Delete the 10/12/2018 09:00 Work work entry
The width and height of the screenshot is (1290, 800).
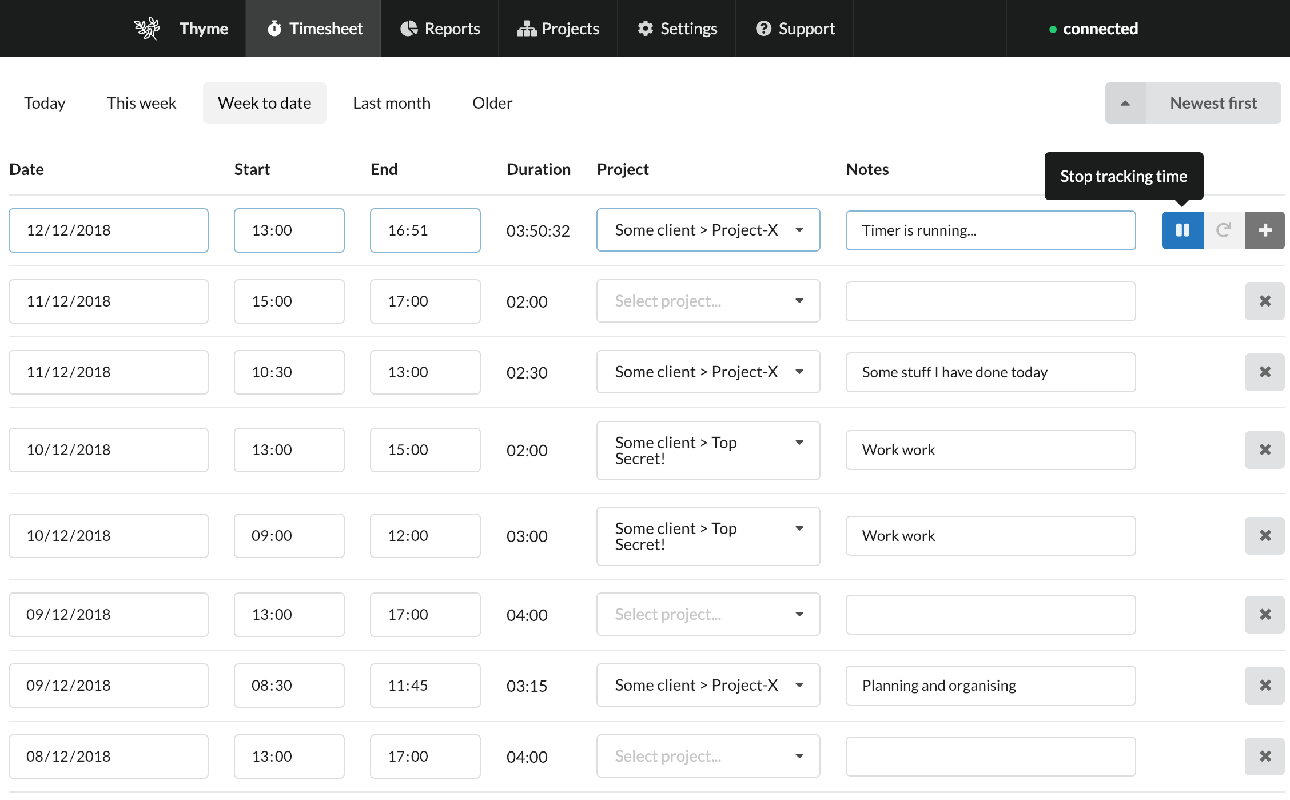(x=1265, y=535)
